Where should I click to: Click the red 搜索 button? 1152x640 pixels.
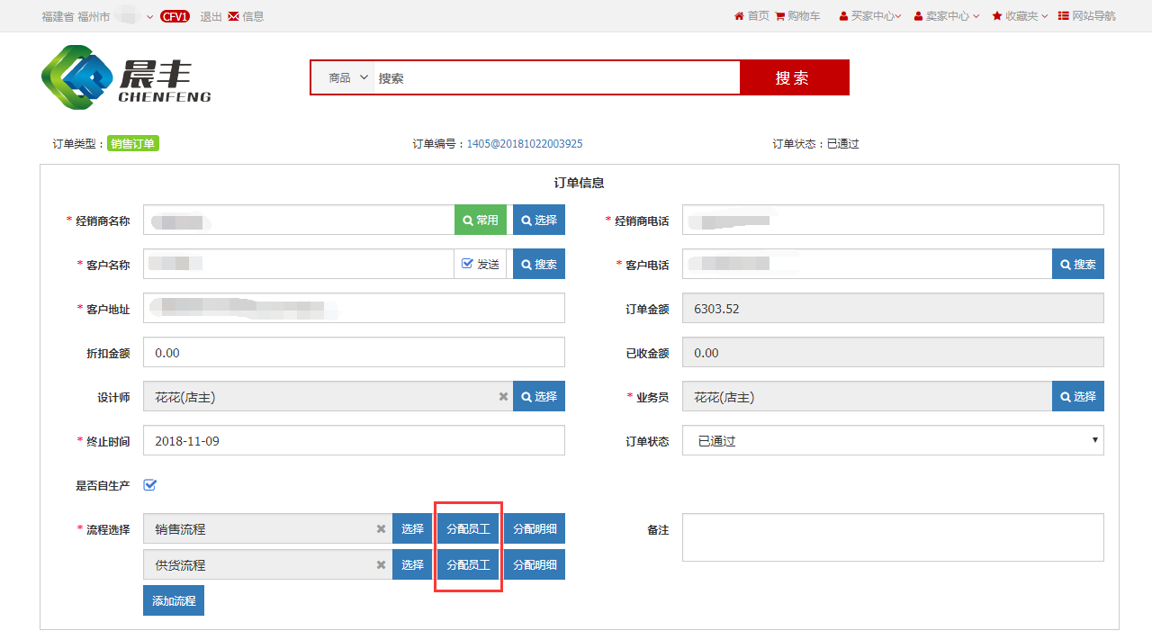tap(793, 78)
